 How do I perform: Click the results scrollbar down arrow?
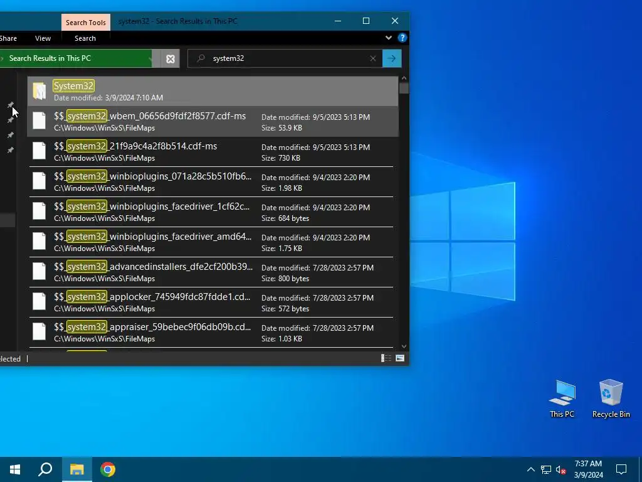click(x=404, y=346)
